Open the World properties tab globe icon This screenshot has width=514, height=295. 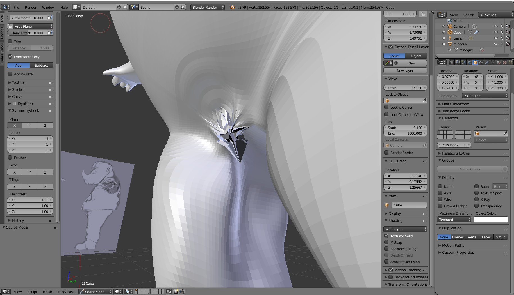click(x=469, y=63)
